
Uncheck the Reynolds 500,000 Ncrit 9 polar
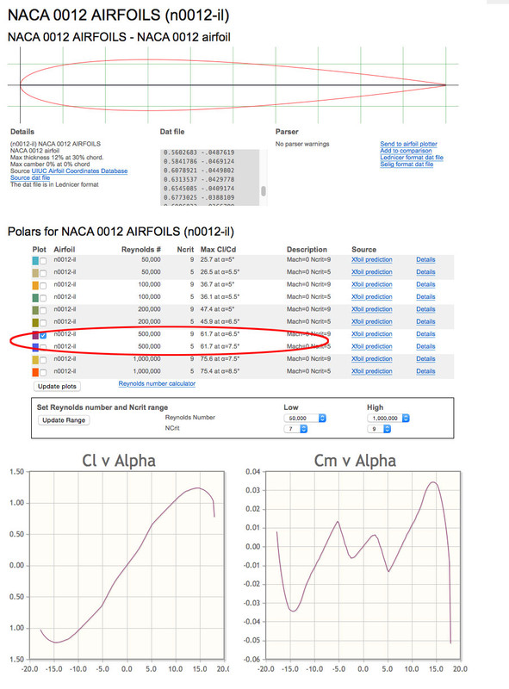click(43, 335)
